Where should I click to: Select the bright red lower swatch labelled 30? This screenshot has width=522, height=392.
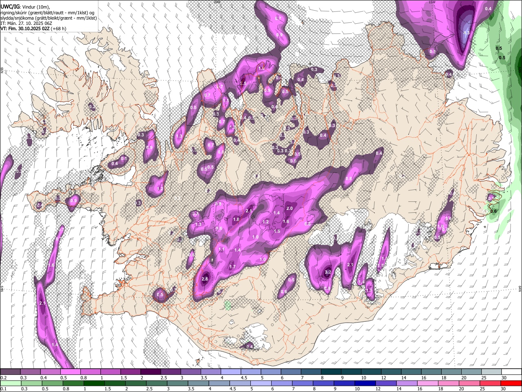pos(511,383)
